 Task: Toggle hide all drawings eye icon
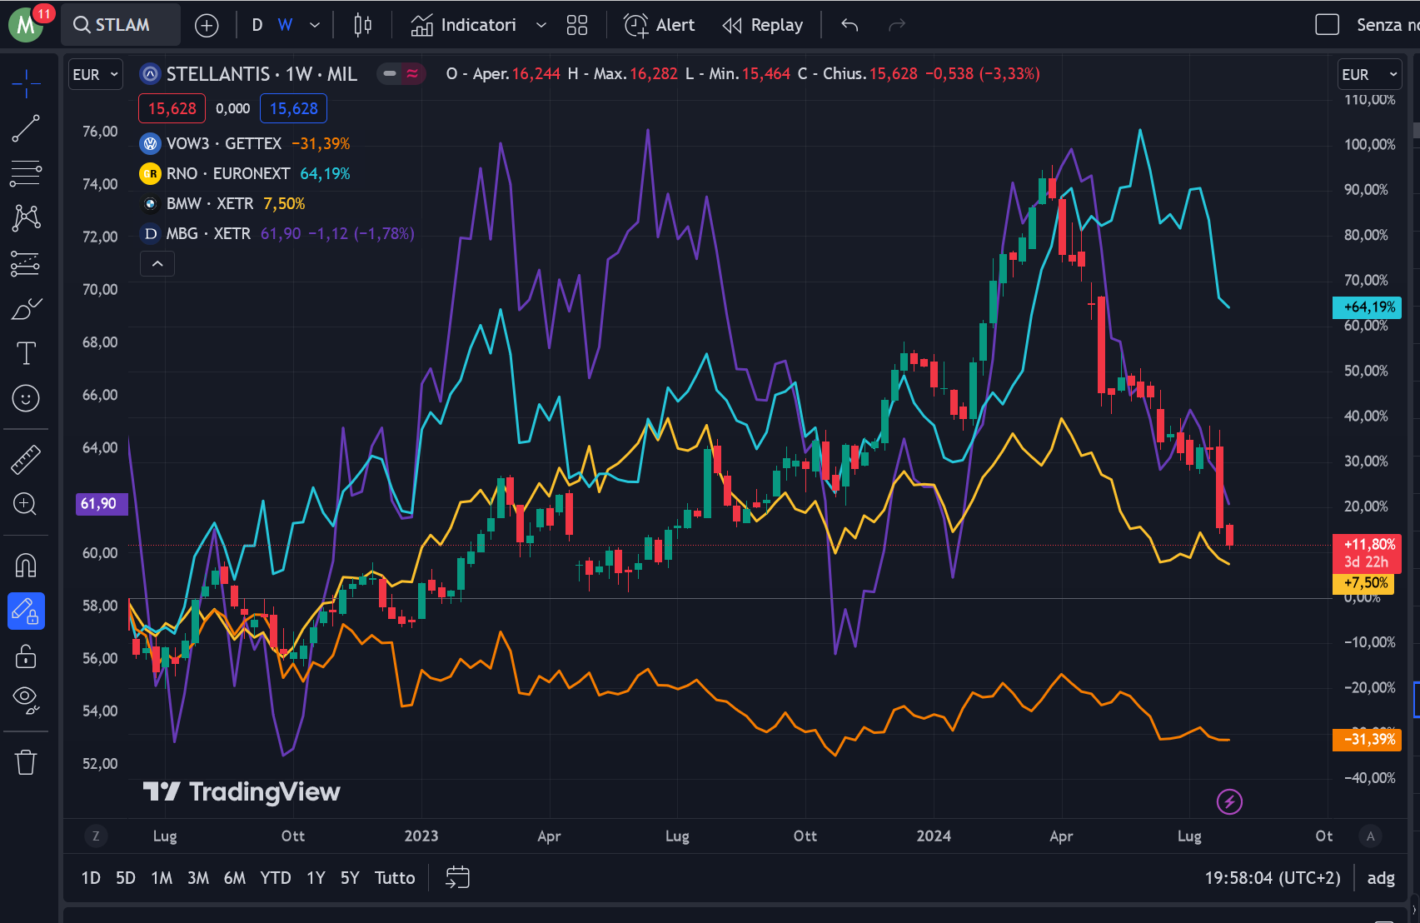point(26,701)
